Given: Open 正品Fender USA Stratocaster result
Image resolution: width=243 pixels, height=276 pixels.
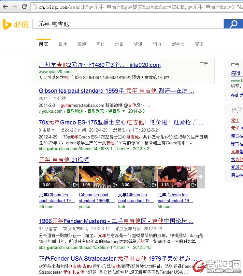Looking at the screenshot, I should coord(118,259).
